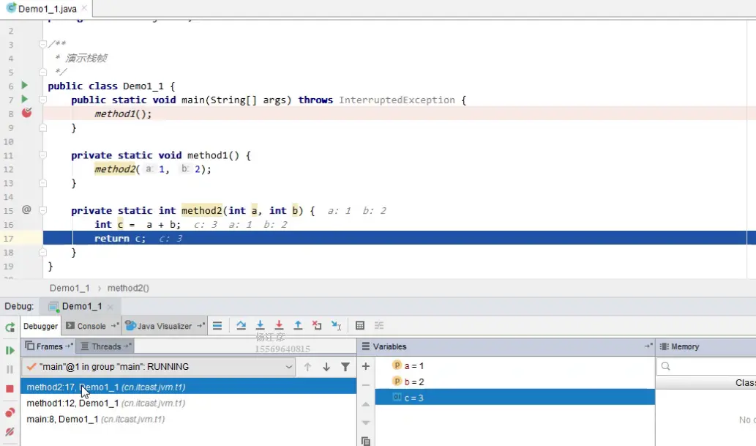Select the variable c = 3
Screen dimensions: 756x446
[515, 398]
